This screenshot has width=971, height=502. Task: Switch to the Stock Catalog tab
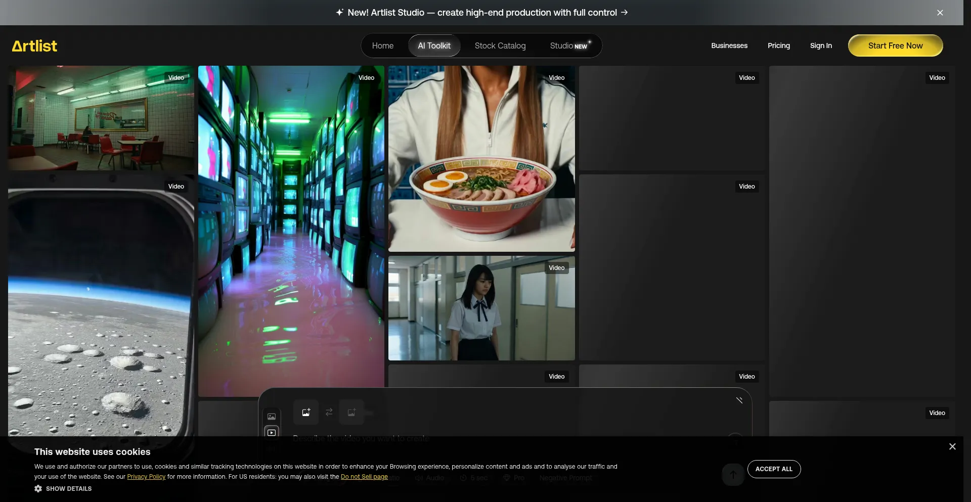[x=500, y=45]
